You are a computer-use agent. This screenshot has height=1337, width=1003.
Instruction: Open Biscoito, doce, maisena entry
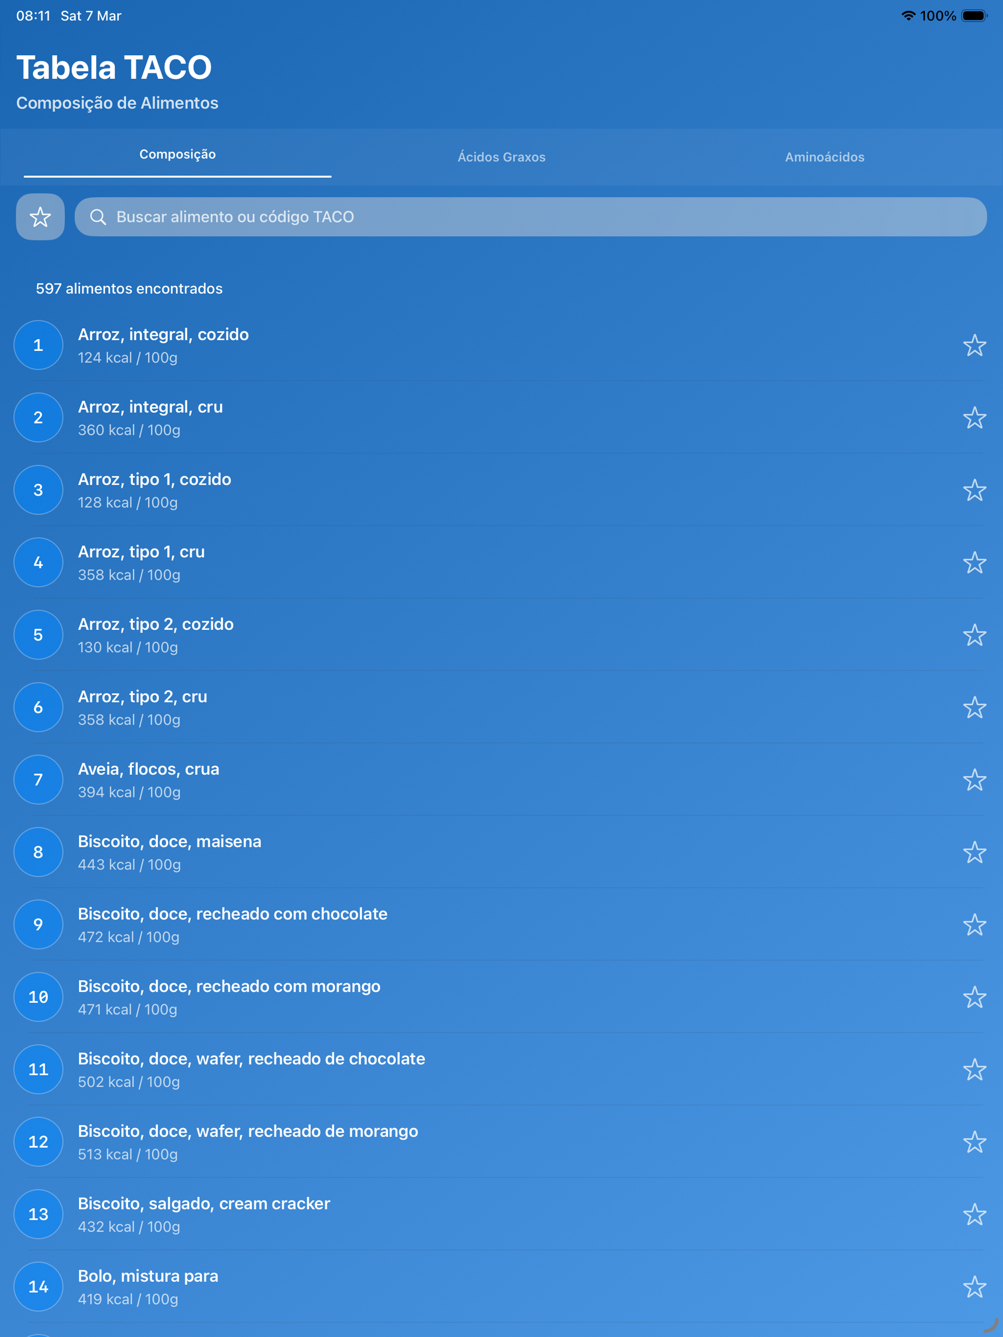point(501,852)
